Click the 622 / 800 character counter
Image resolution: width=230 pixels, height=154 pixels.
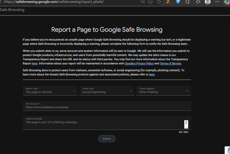pos(183,132)
